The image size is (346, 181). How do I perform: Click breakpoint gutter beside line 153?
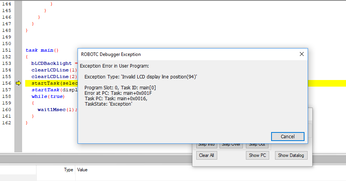[18, 63]
